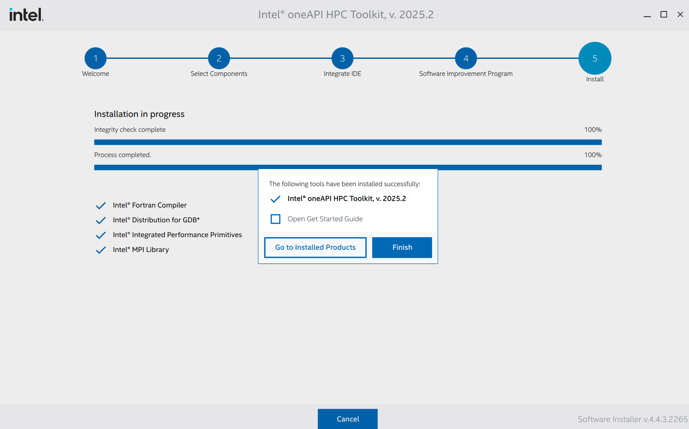Click the Software Improvement Program step label
The image size is (689, 429).
[466, 74]
